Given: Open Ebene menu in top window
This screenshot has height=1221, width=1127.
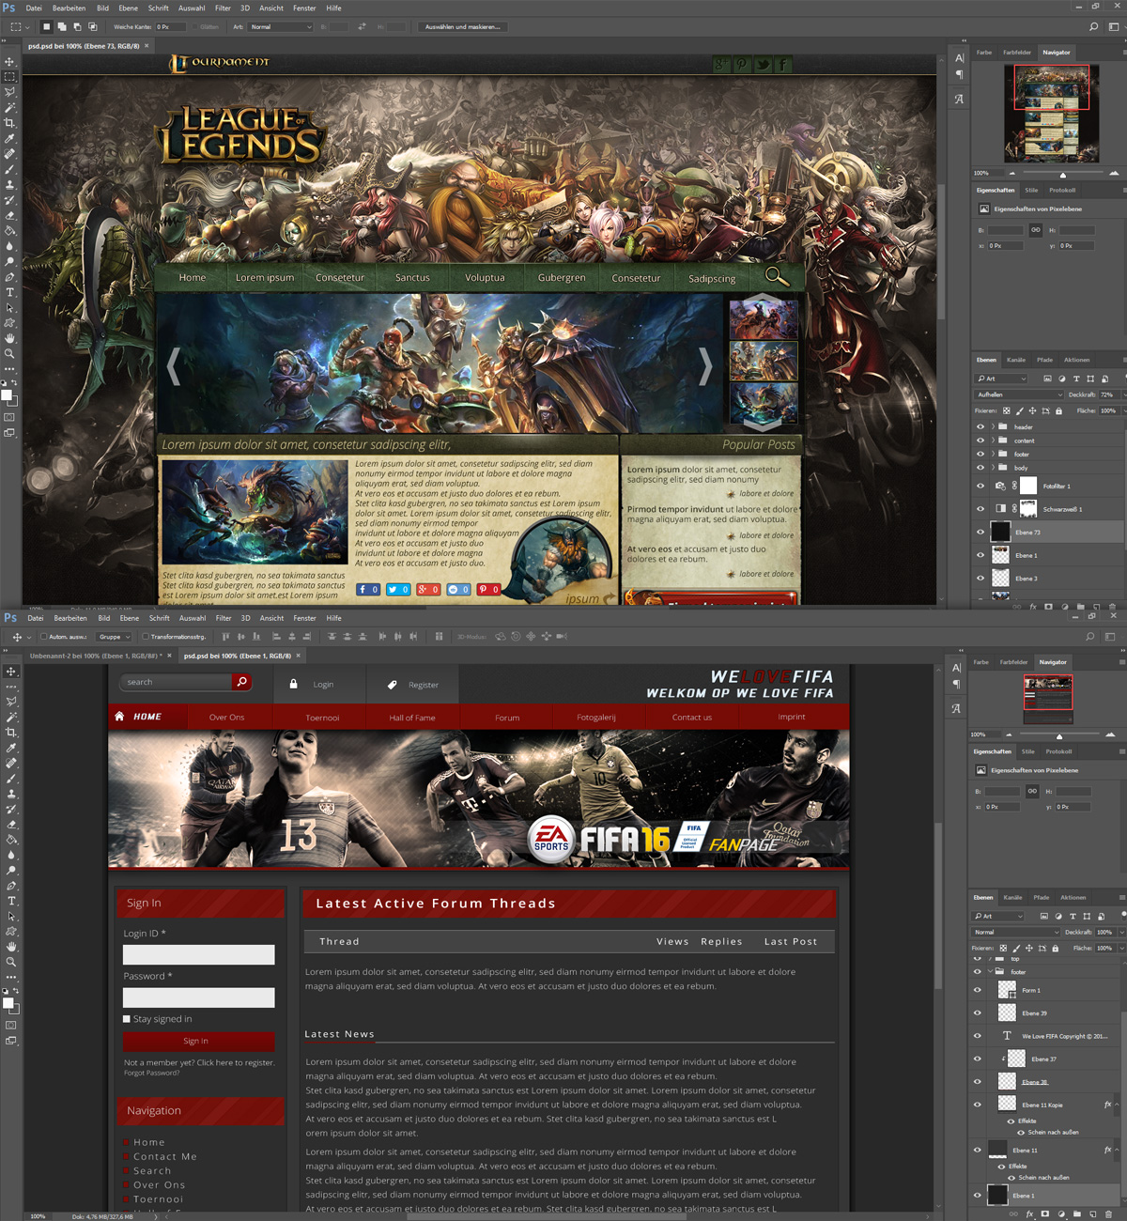Looking at the screenshot, I should coord(129,8).
